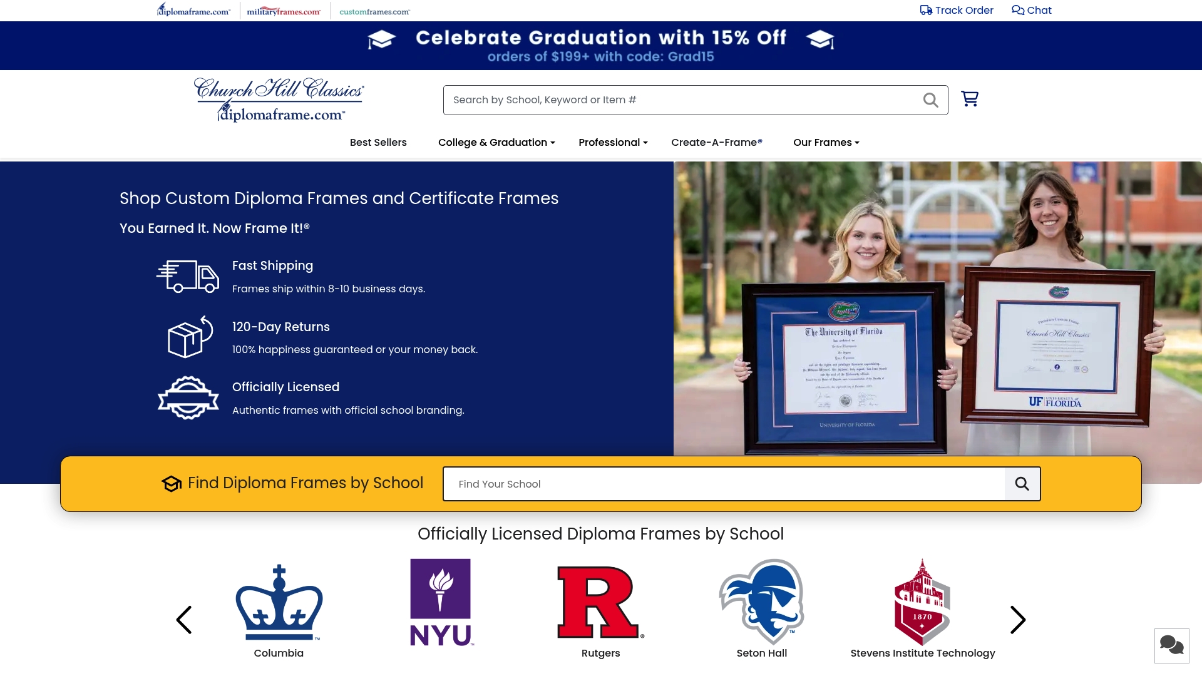Viewport: 1202px width, 676px height.
Task: Open Create-A-Frame from the navigation
Action: click(x=717, y=143)
